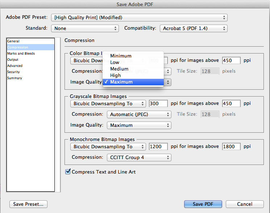Show the Security settings
270x213 pixels.
click(x=14, y=72)
